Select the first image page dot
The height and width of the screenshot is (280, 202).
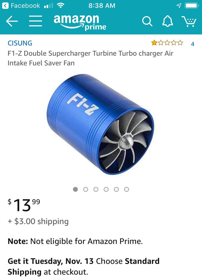75,189
